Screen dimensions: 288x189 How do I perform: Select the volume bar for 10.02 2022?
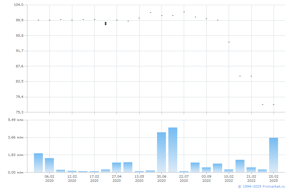click(x=229, y=171)
